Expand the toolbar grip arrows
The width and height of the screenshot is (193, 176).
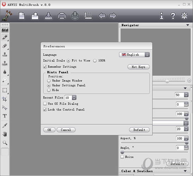(x=5, y=25)
